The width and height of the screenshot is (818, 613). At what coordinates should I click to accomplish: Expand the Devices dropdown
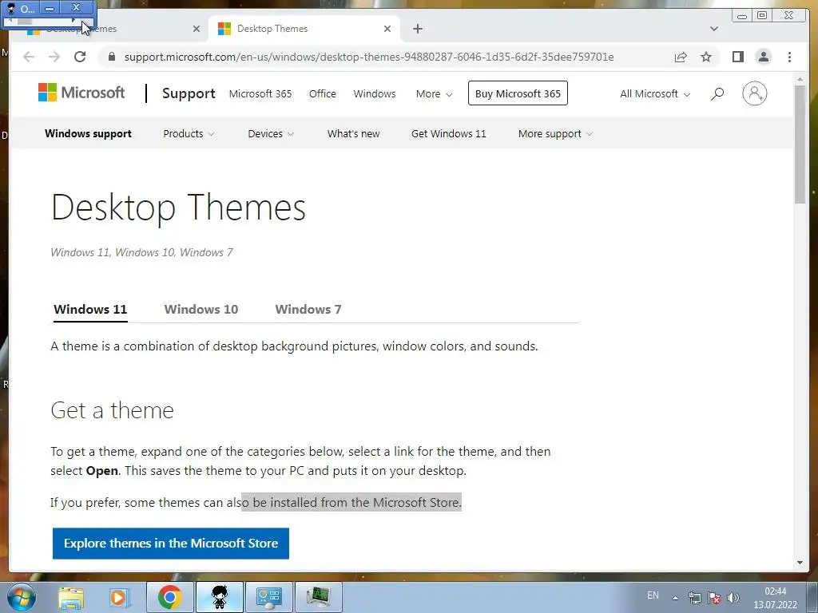[x=271, y=133]
